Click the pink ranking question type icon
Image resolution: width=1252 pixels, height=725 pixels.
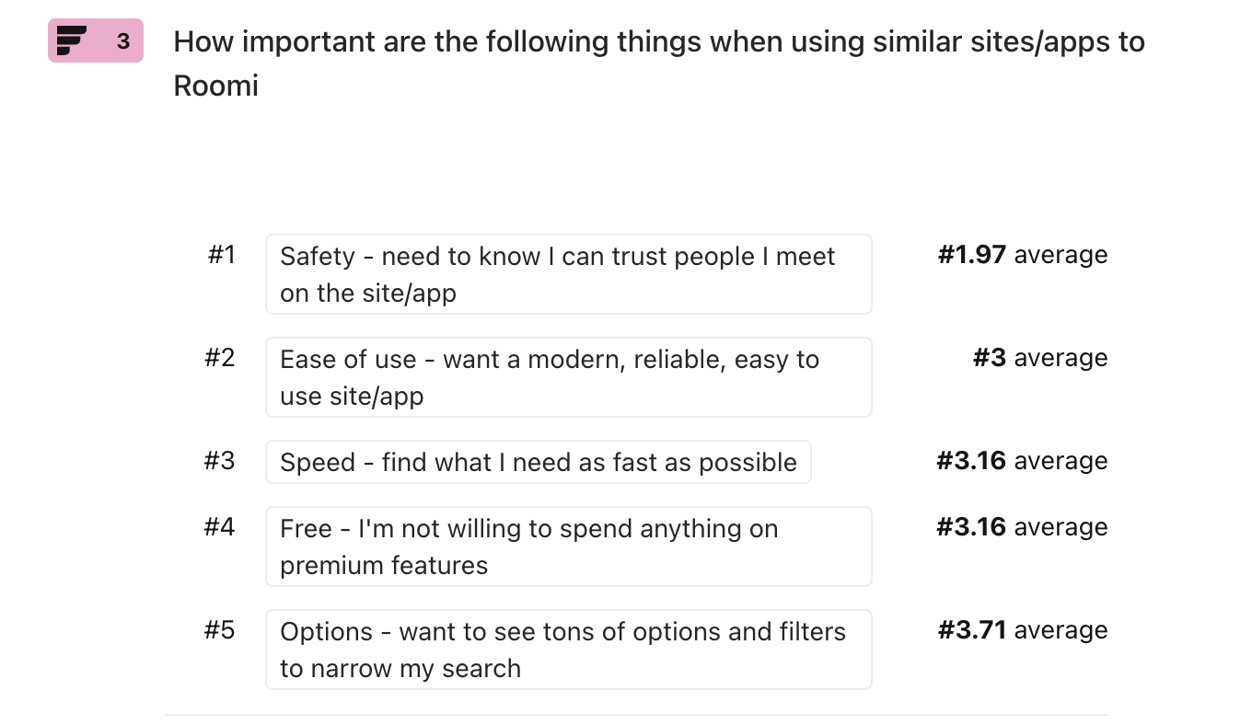pos(72,40)
